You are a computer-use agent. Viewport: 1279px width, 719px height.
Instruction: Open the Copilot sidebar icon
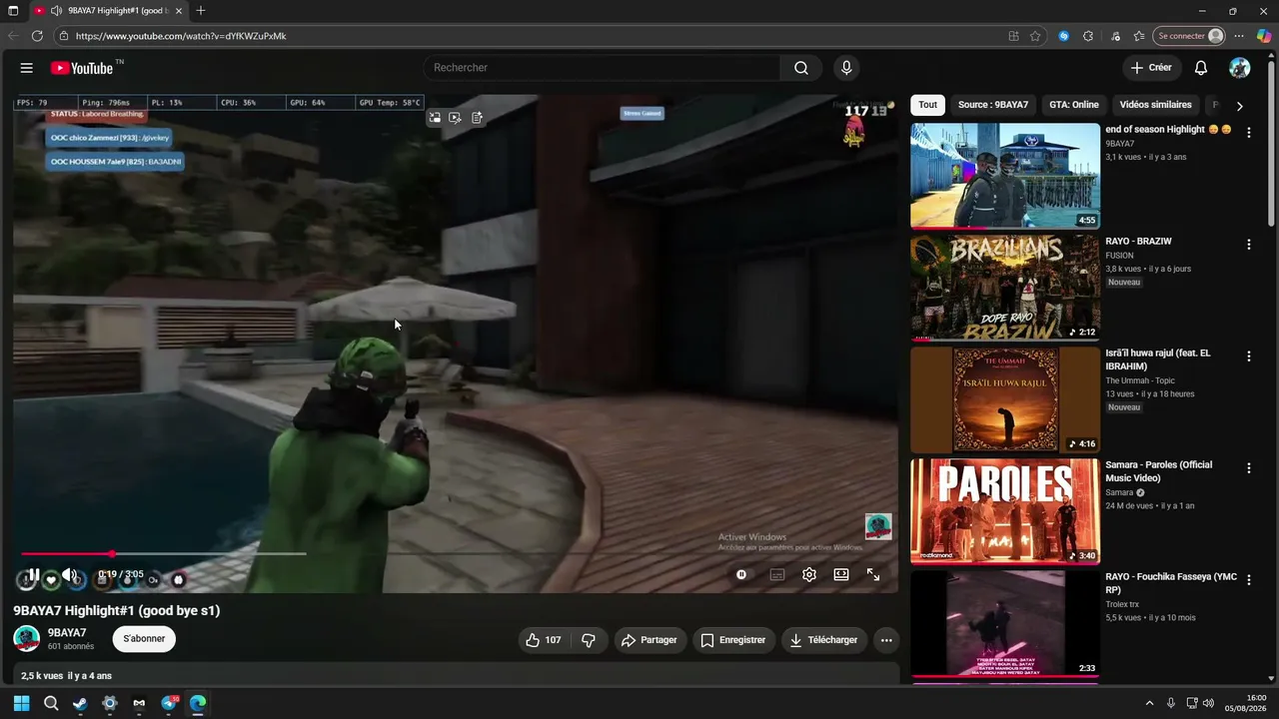tap(1264, 36)
